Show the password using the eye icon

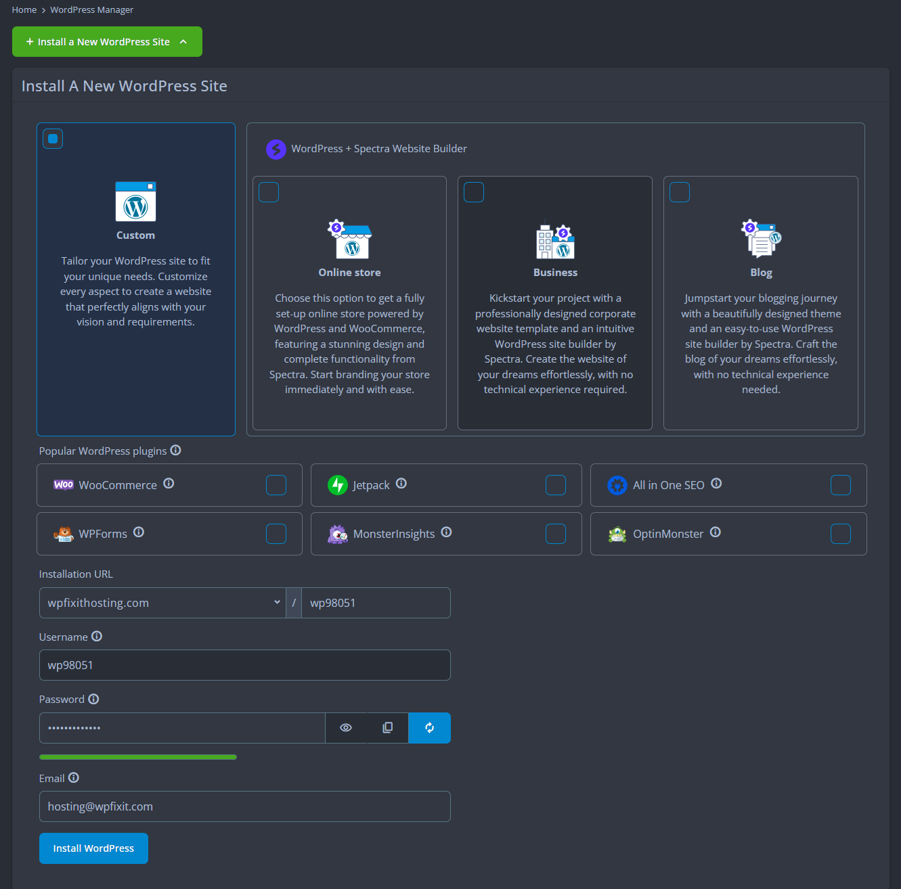346,728
